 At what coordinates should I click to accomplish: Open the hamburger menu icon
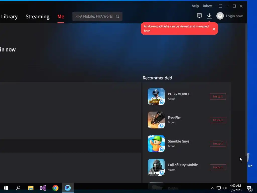(x=220, y=6)
